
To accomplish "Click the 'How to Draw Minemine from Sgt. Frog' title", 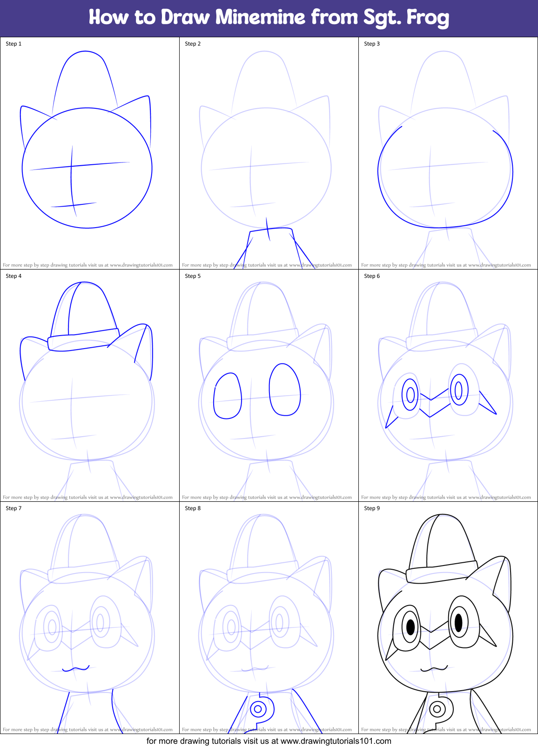I will pos(269,17).
